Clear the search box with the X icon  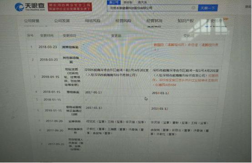[193, 8]
